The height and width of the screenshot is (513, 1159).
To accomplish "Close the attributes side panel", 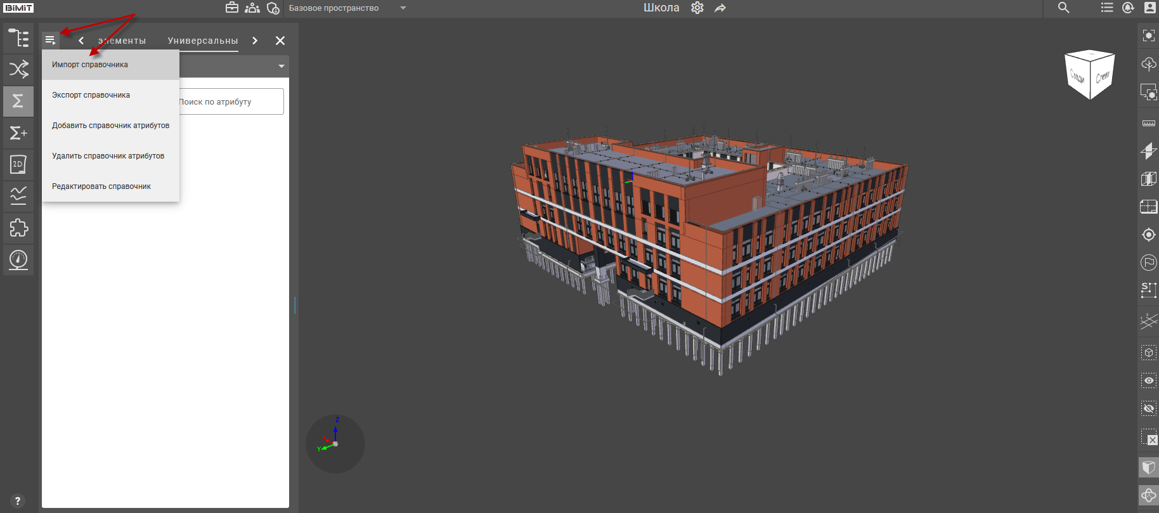I will pyautogui.click(x=280, y=41).
